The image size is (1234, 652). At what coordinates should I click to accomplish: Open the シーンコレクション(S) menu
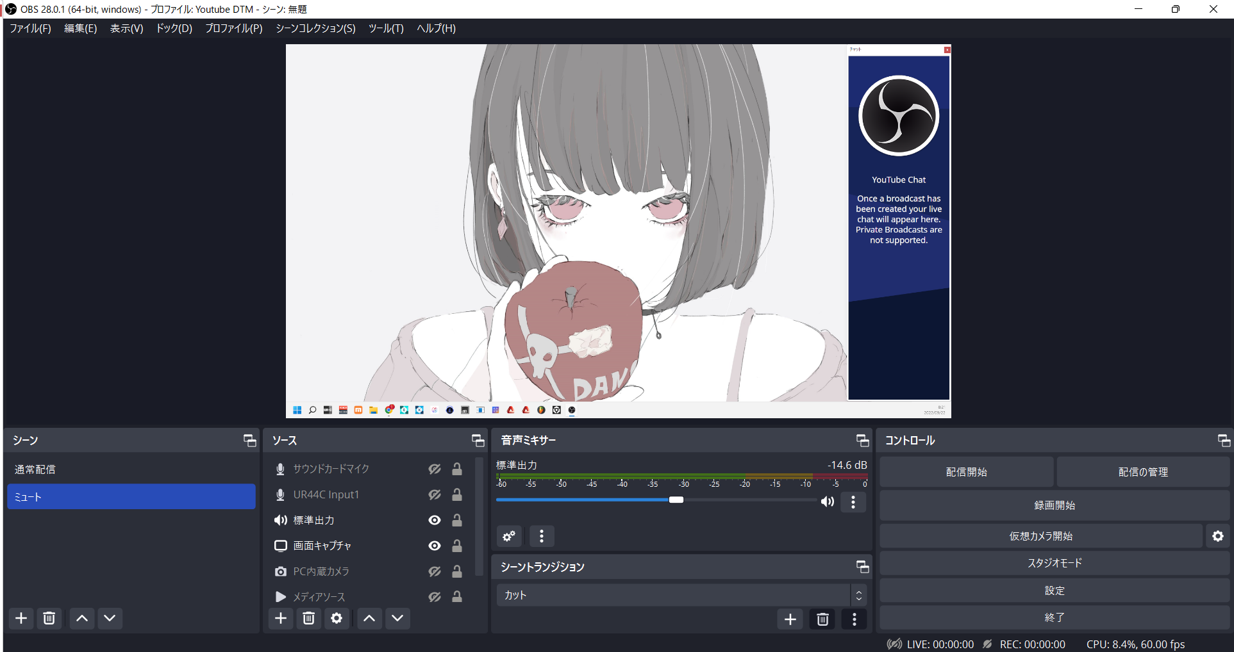pyautogui.click(x=315, y=28)
